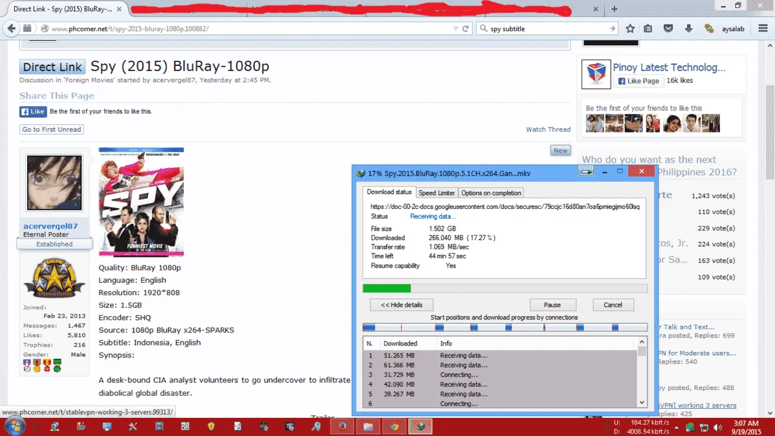Open acervergel87 profile name link
This screenshot has width=775, height=436.
pyautogui.click(x=50, y=226)
